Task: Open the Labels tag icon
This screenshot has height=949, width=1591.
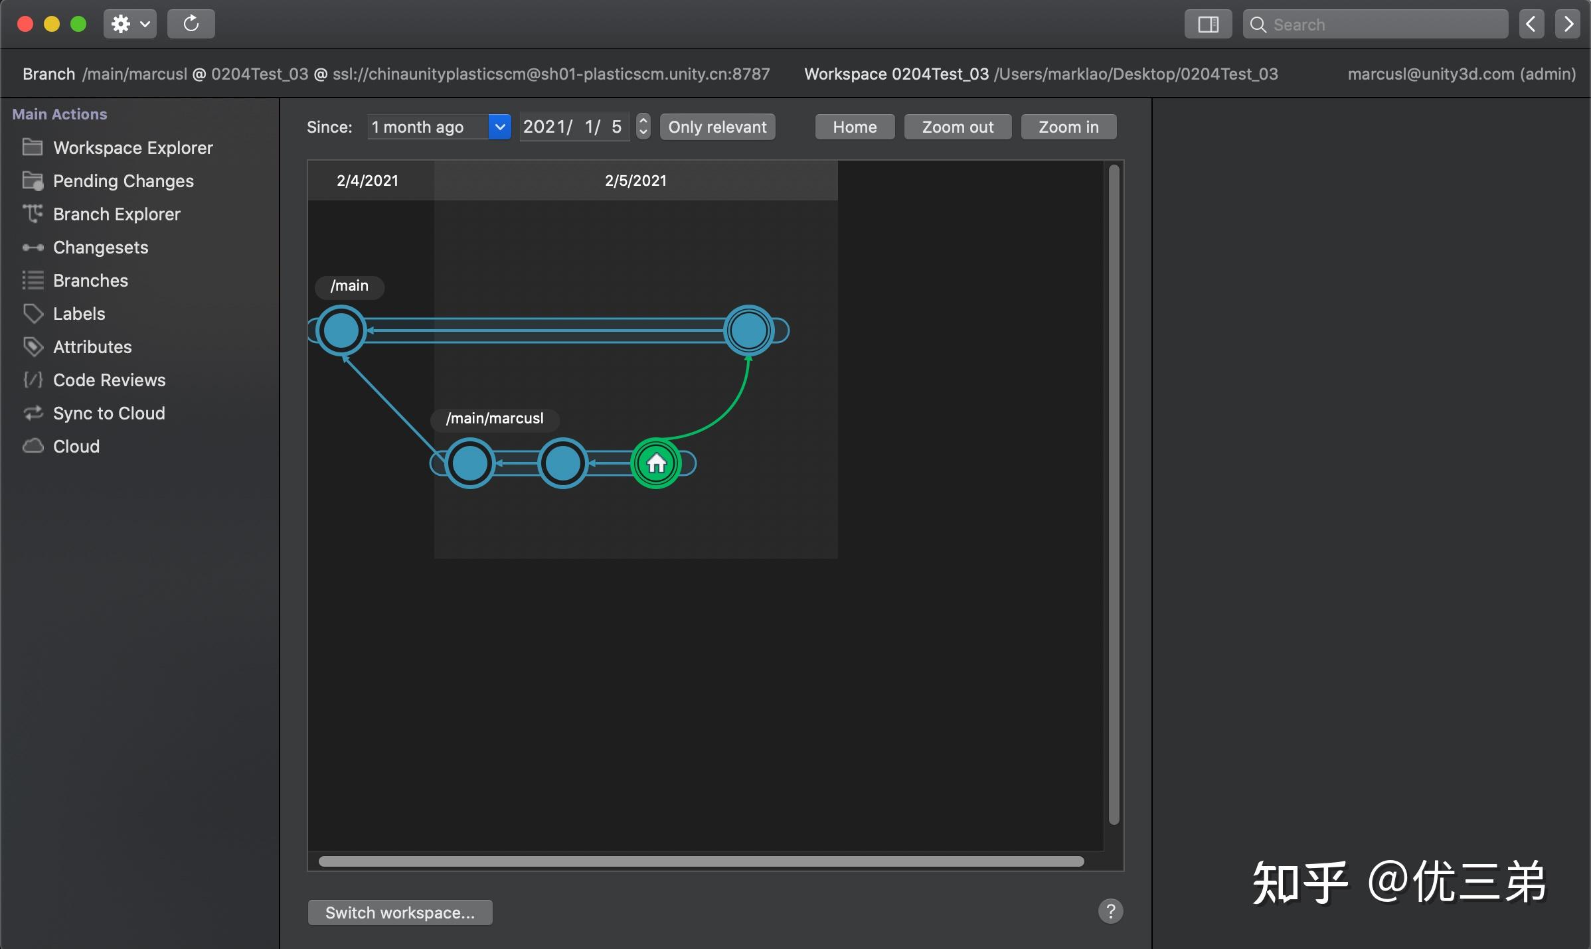Action: tap(32, 313)
